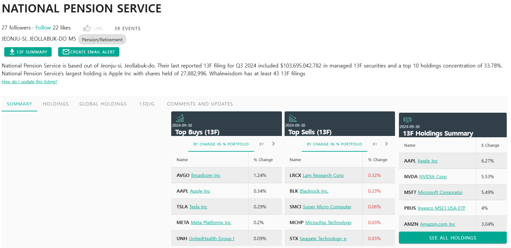Click the 1.24% change value for Broadcom
The width and height of the screenshot is (511, 248).
click(x=260, y=175)
